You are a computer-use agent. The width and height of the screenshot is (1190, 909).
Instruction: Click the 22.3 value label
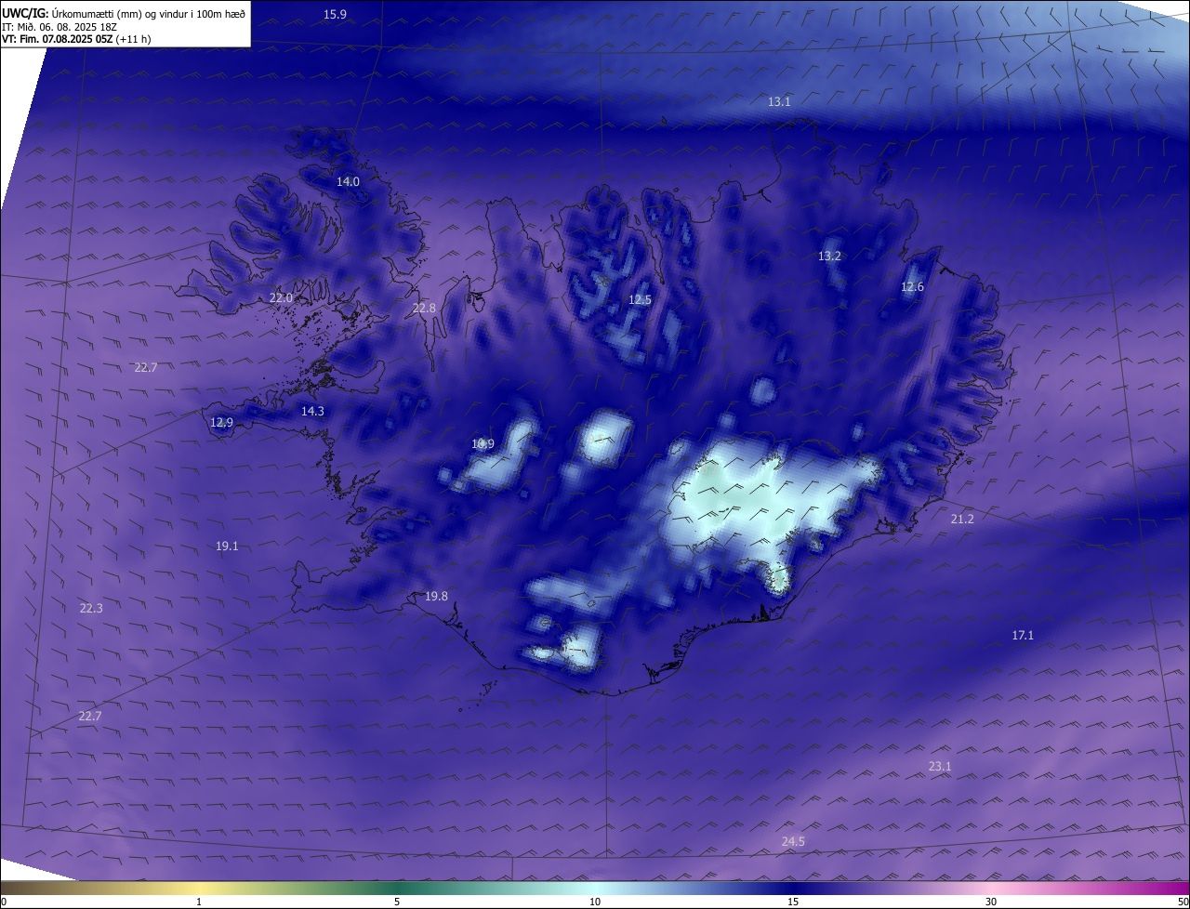[91, 608]
